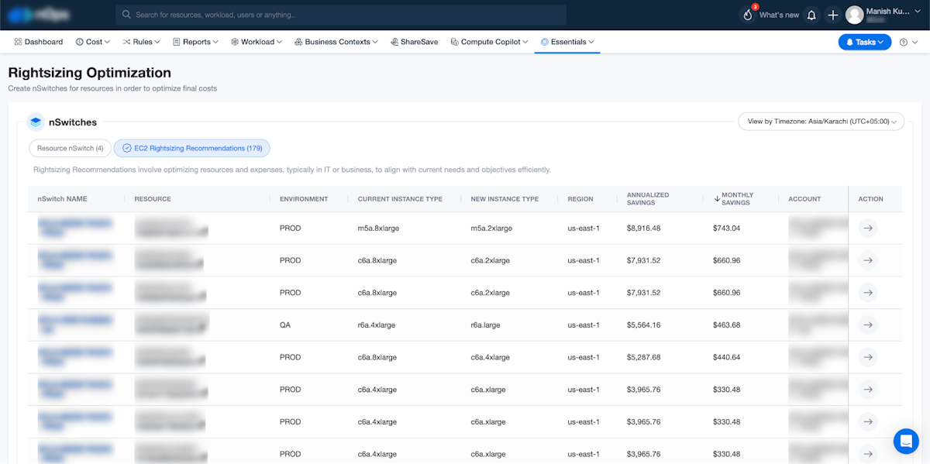Click Rightsizing Optimization page title
This screenshot has width=930, height=464.
(89, 73)
